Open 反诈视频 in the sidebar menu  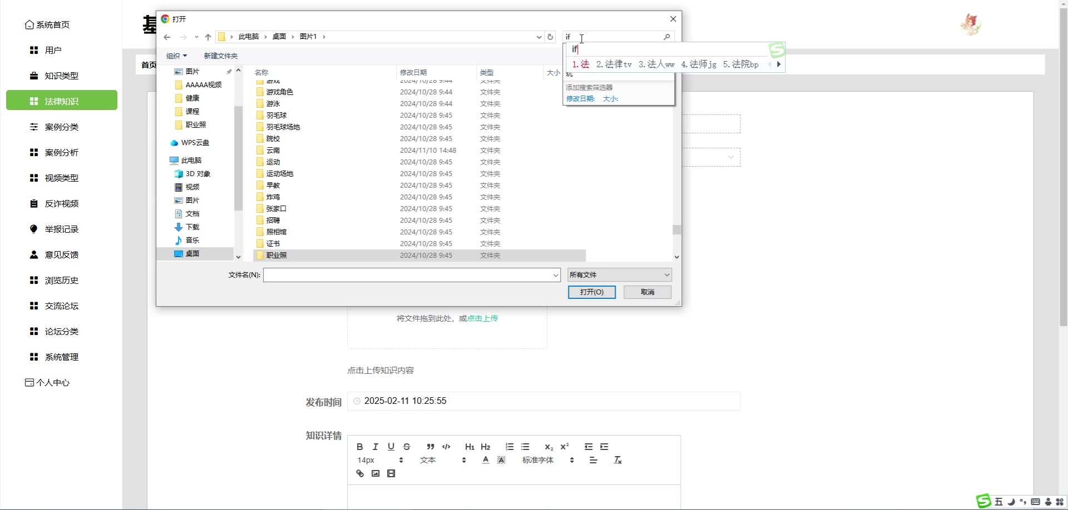(x=61, y=203)
